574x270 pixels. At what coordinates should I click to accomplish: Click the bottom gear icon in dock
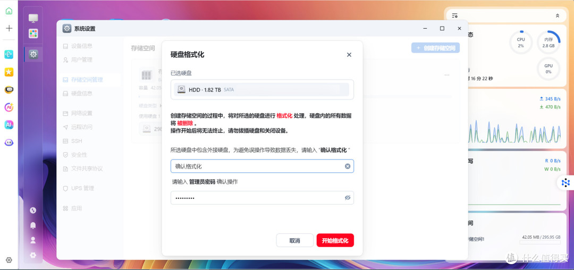coord(33,255)
